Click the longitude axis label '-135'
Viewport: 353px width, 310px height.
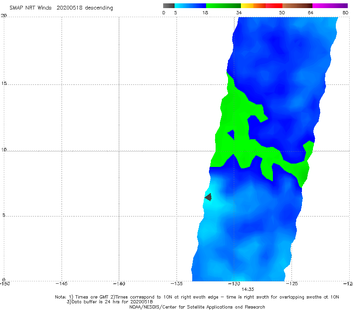(x=176, y=284)
